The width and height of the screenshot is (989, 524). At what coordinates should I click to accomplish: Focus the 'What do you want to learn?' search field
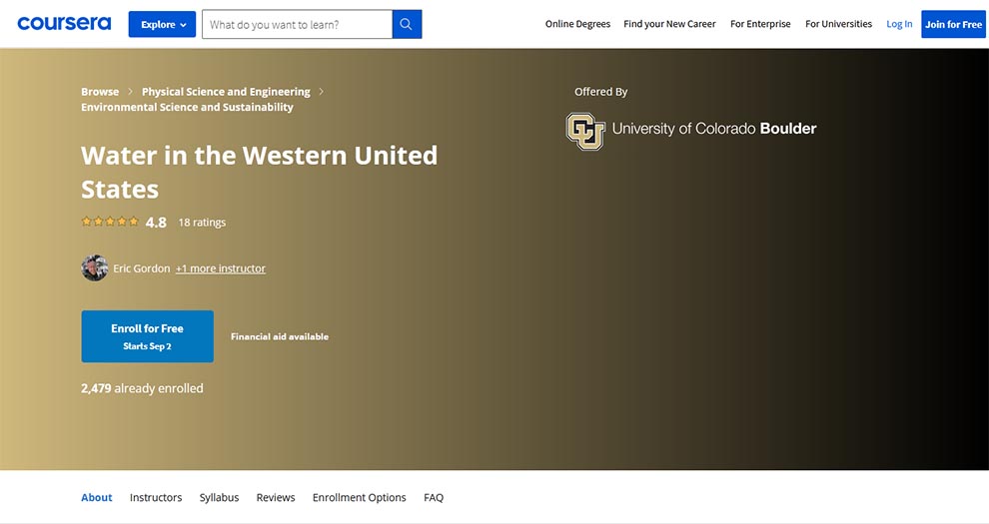click(297, 24)
